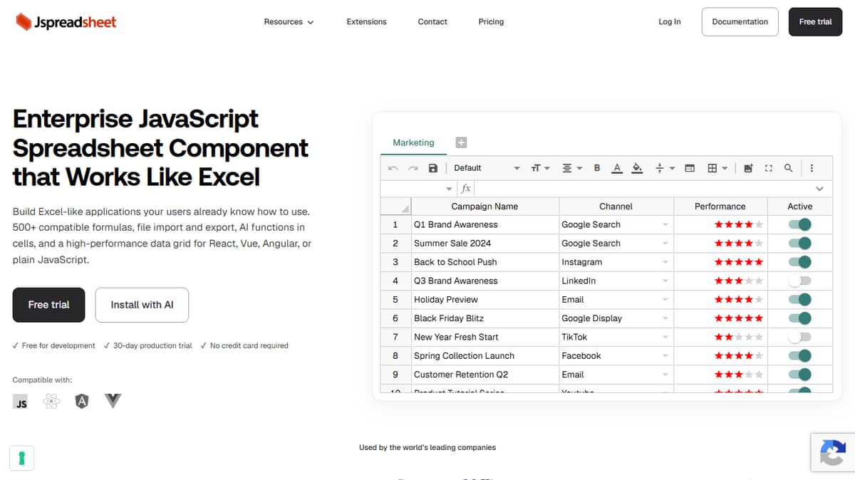
Task: Toggle Active switch for Q1 Brand Awareness
Action: tap(800, 224)
